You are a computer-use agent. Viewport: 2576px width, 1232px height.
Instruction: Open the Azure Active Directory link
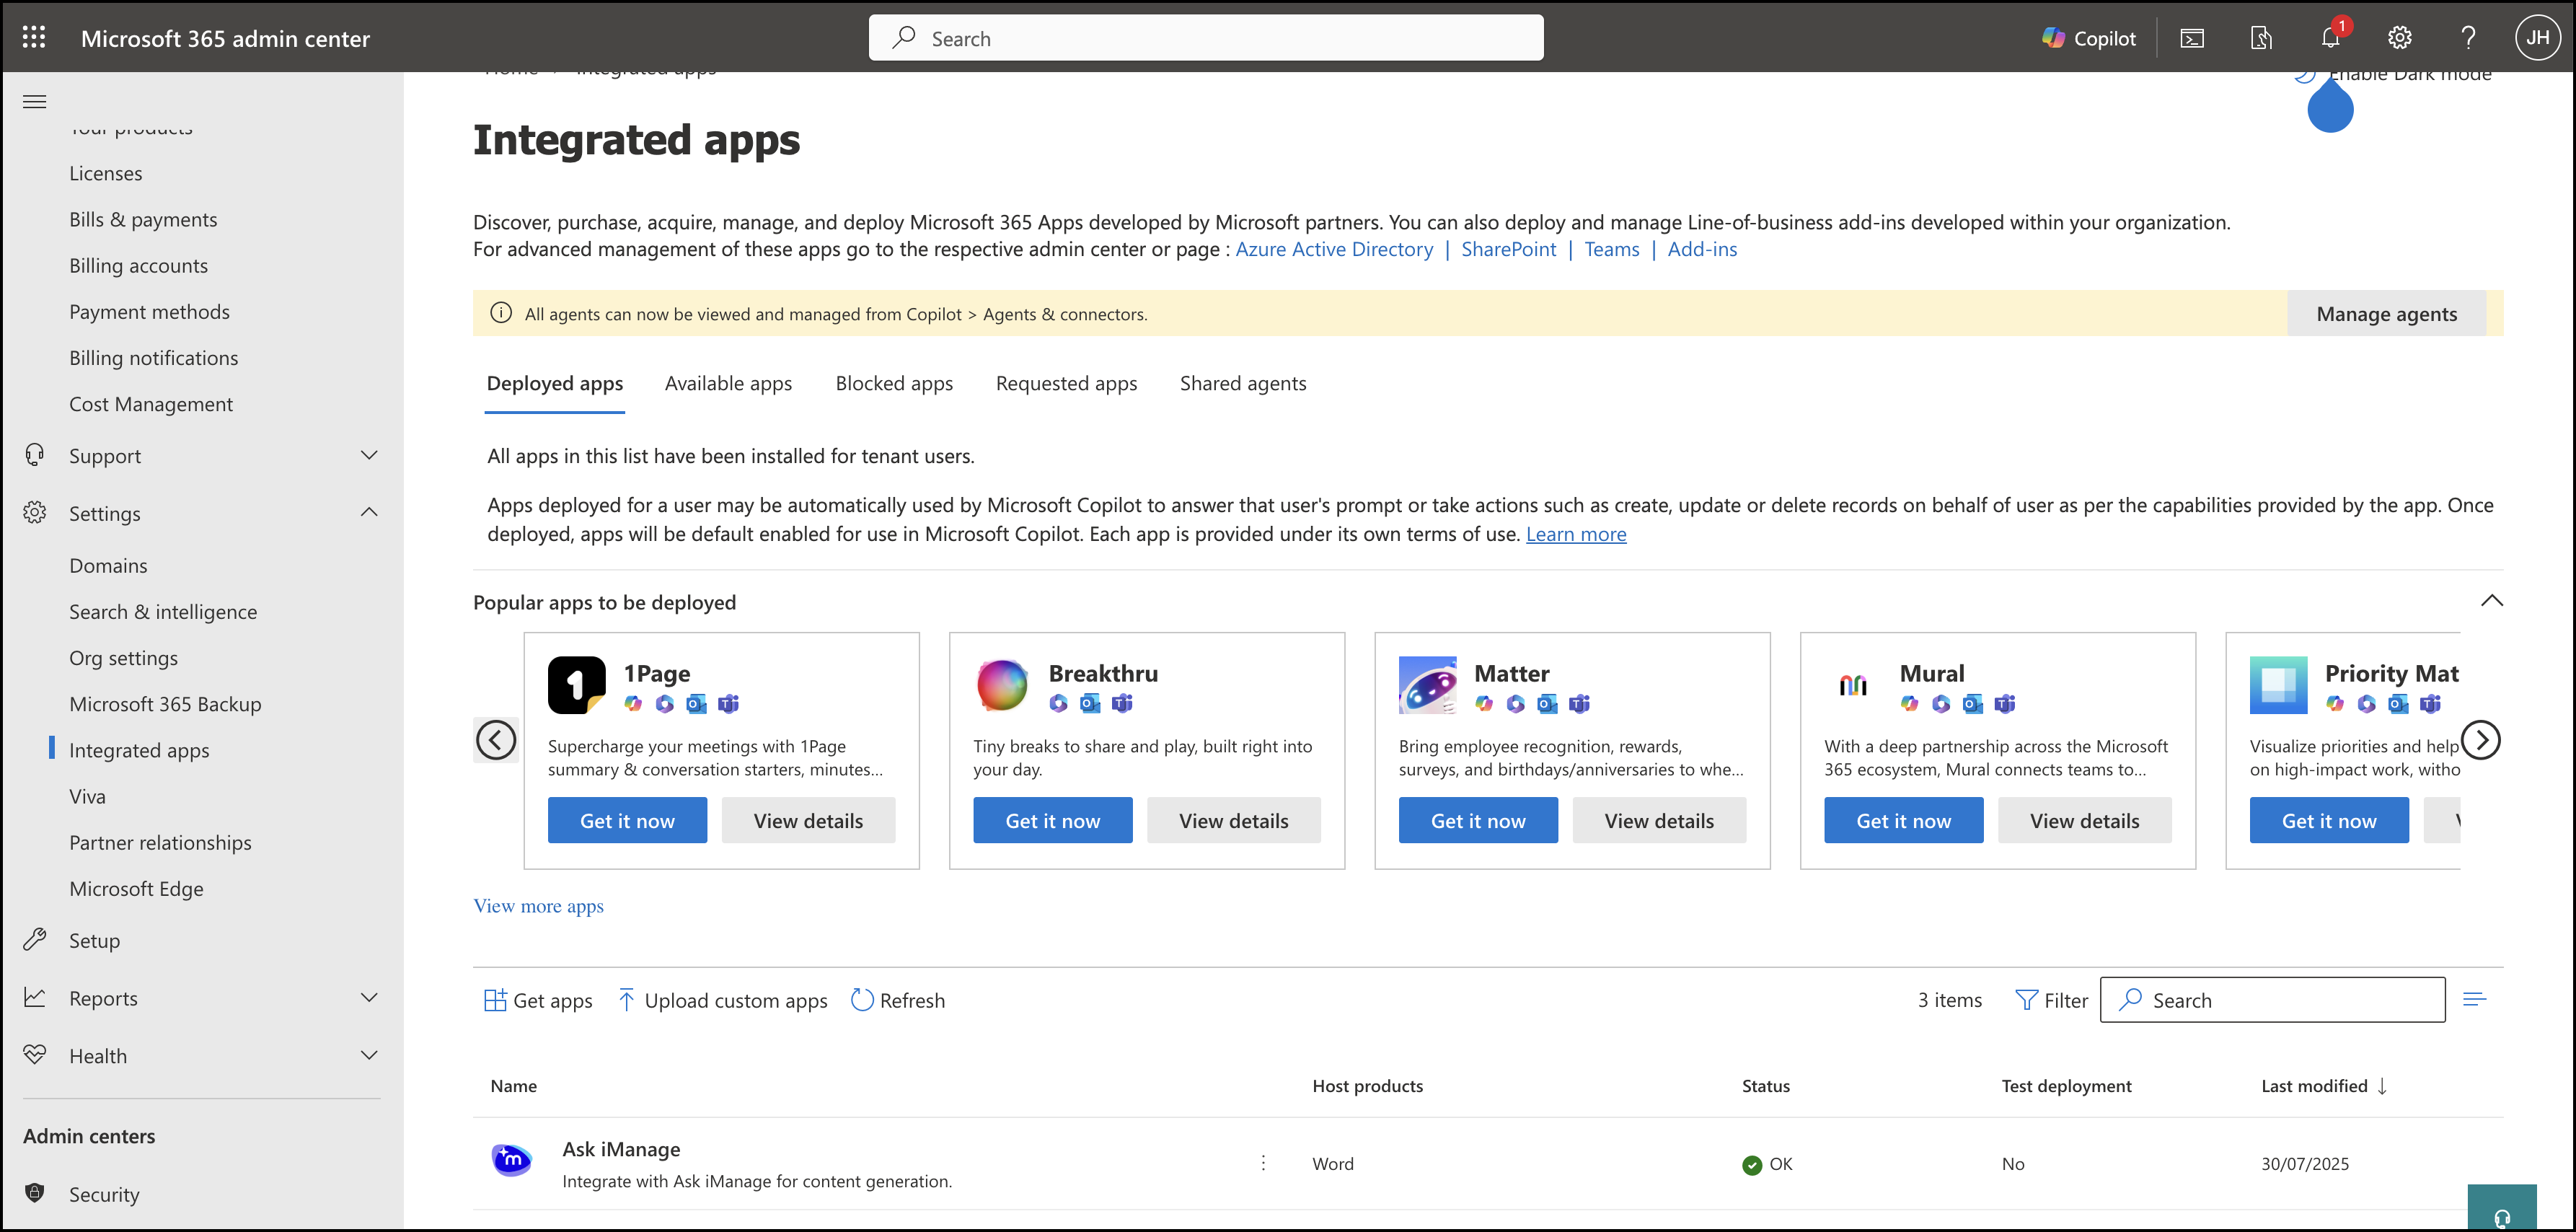(1334, 249)
